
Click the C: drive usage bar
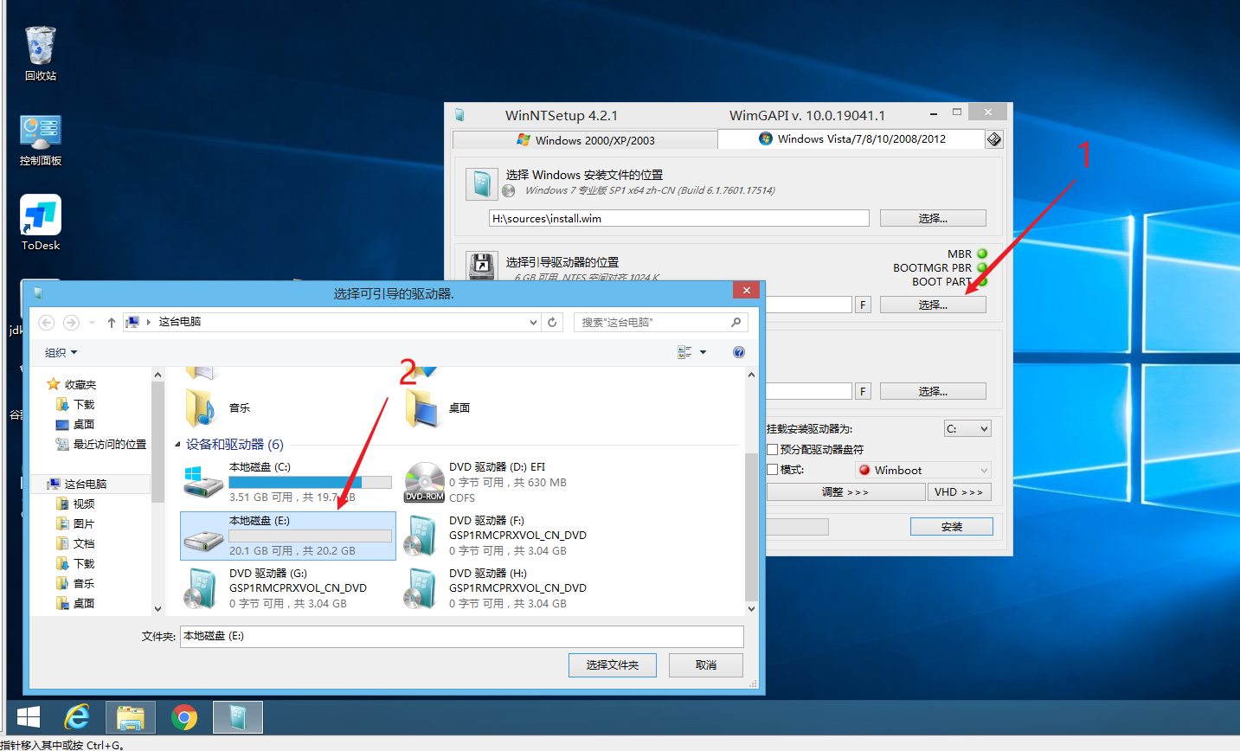pyautogui.click(x=310, y=482)
